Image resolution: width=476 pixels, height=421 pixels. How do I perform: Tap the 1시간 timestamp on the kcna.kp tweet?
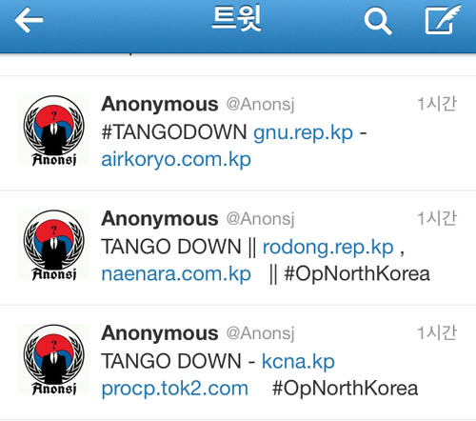(437, 332)
